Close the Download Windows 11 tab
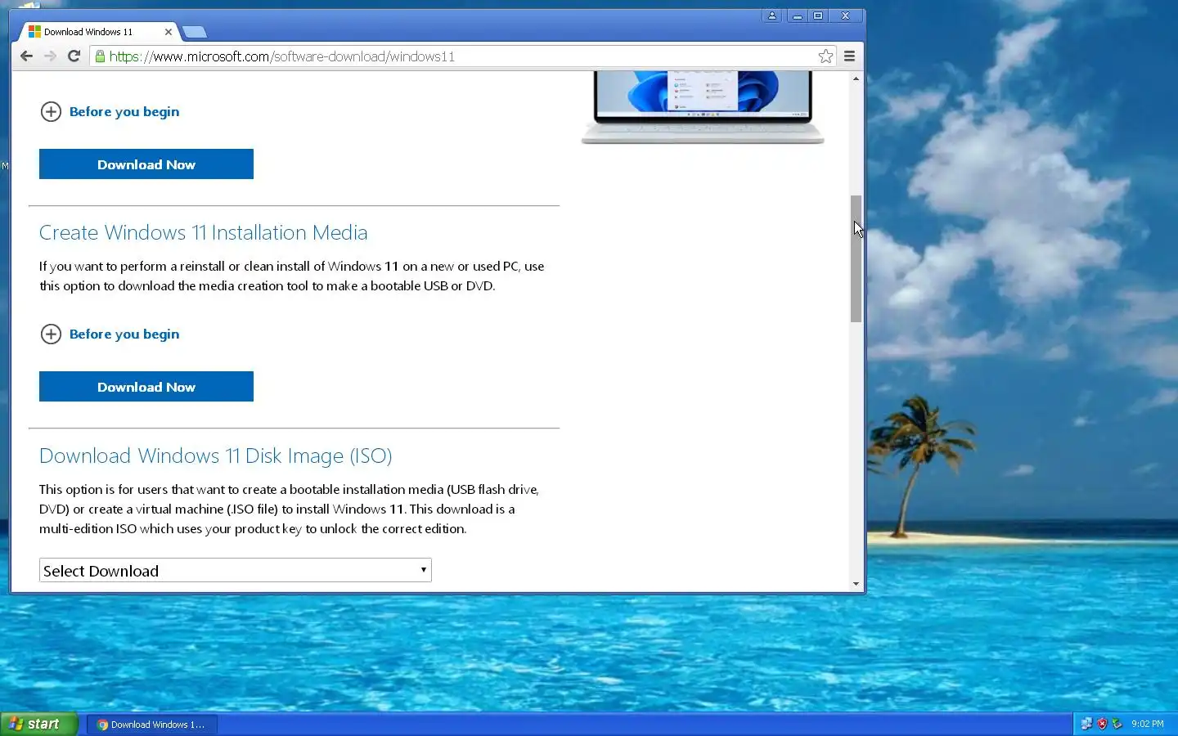1178x736 pixels. (168, 32)
